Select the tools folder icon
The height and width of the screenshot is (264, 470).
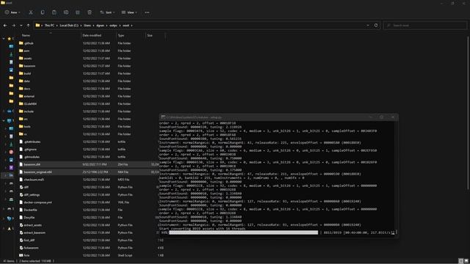tap(21, 126)
